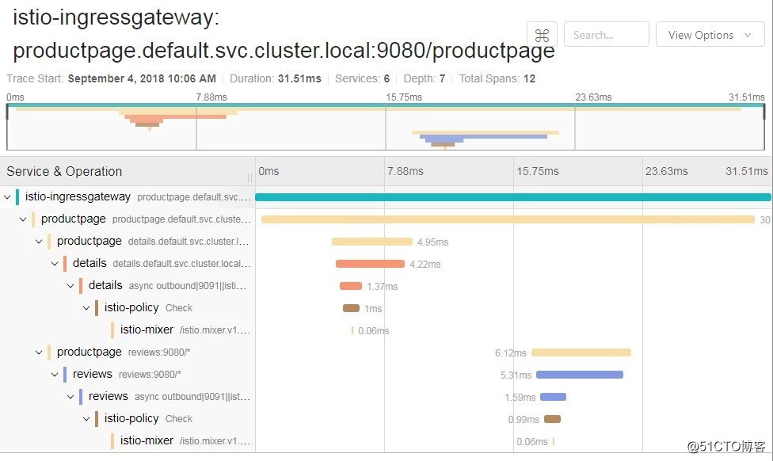Image resolution: width=773 pixels, height=461 pixels.
Task: Collapse the details async outbound span chevron
Action: pos(70,286)
